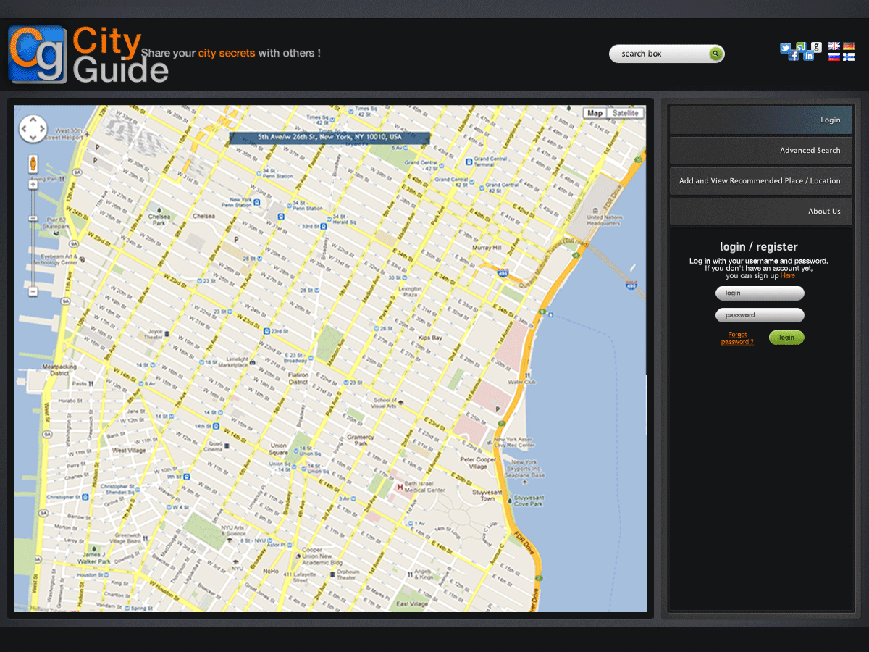Viewport: 869px width, 652px height.
Task: Click the NoHo label on map
Action: click(271, 571)
